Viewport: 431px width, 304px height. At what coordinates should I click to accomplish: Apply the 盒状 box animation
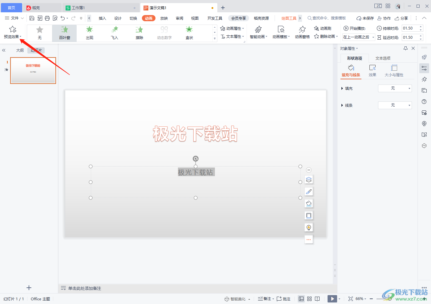coord(189,33)
